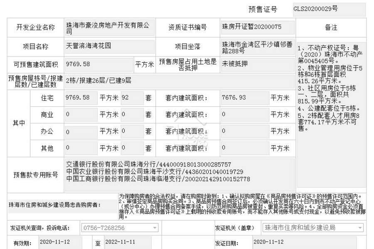Click the 其他 row label

click(x=47, y=148)
